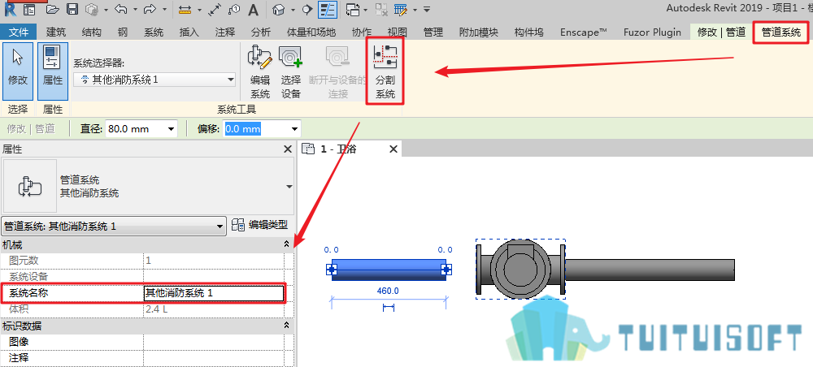Click the recent files home icon beside the logo

pos(29,9)
